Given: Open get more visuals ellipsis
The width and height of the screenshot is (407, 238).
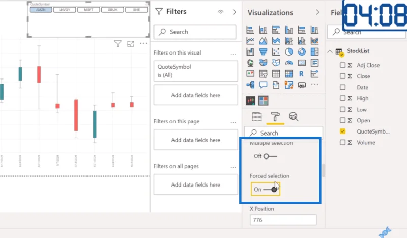Looking at the screenshot, I should pyautogui.click(x=314, y=84).
